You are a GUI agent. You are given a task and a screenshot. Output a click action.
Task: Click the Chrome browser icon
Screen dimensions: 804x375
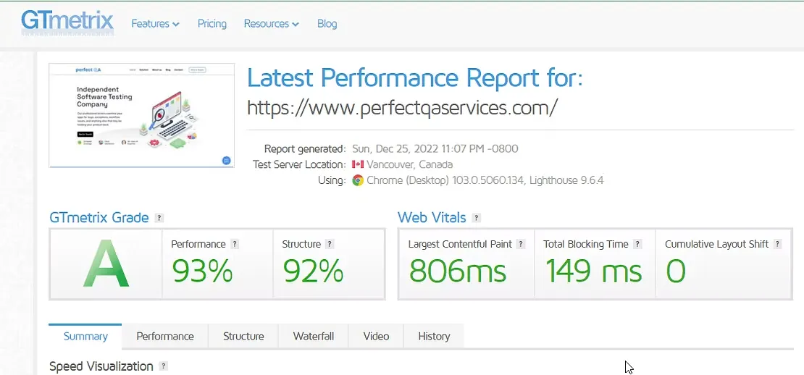click(358, 180)
